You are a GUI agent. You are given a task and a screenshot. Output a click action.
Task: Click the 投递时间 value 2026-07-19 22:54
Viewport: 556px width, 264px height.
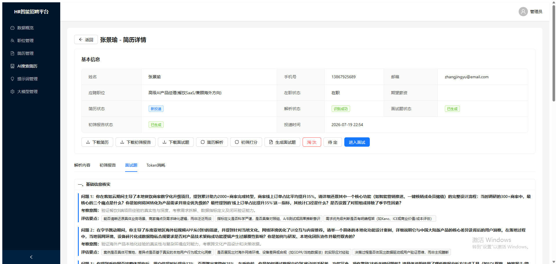point(347,125)
